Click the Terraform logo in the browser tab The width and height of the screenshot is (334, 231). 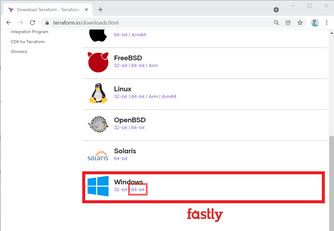(11, 9)
